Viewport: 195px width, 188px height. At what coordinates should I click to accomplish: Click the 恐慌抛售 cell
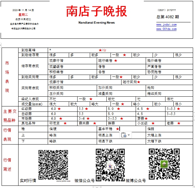[x=169, y=72]
